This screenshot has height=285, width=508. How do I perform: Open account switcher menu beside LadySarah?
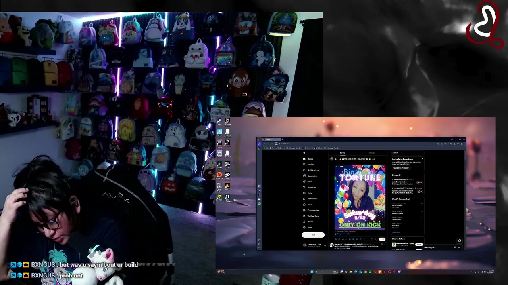[326, 245]
